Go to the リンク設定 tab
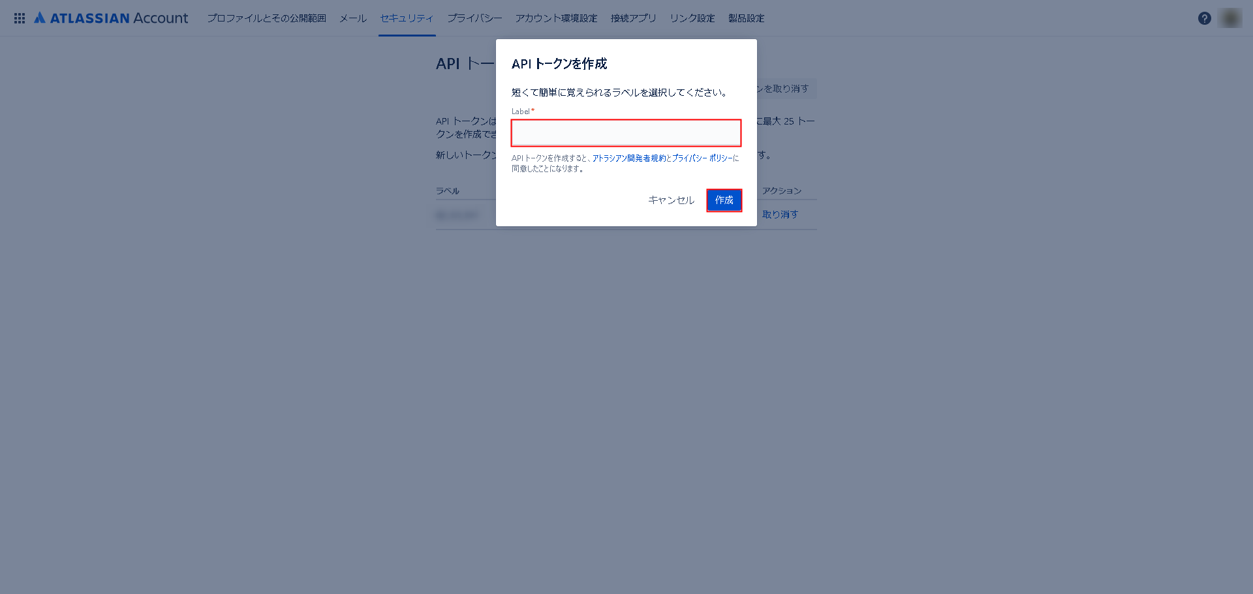The width and height of the screenshot is (1253, 594). [x=692, y=18]
